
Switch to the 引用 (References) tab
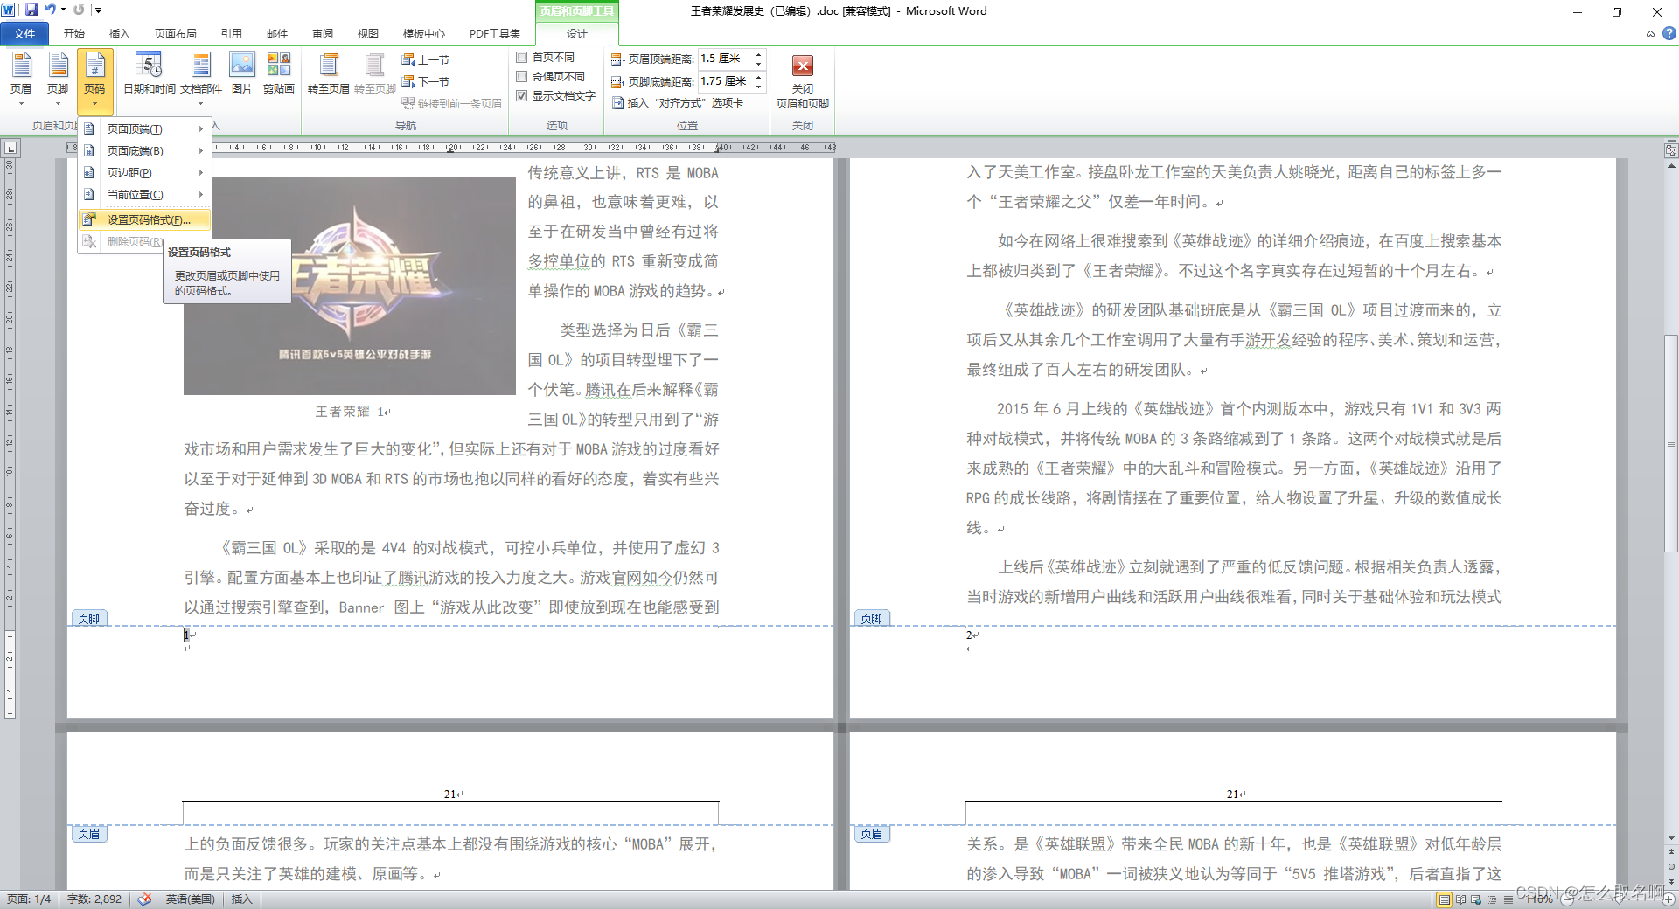coord(232,34)
